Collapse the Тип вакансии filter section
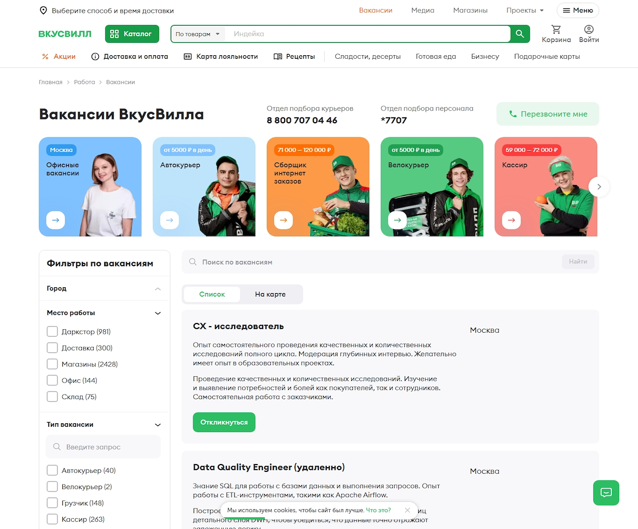This screenshot has height=529, width=638. pos(104,425)
